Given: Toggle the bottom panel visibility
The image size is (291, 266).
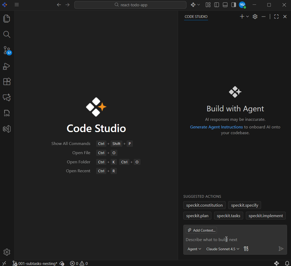Looking at the screenshot, I should click(225, 5).
